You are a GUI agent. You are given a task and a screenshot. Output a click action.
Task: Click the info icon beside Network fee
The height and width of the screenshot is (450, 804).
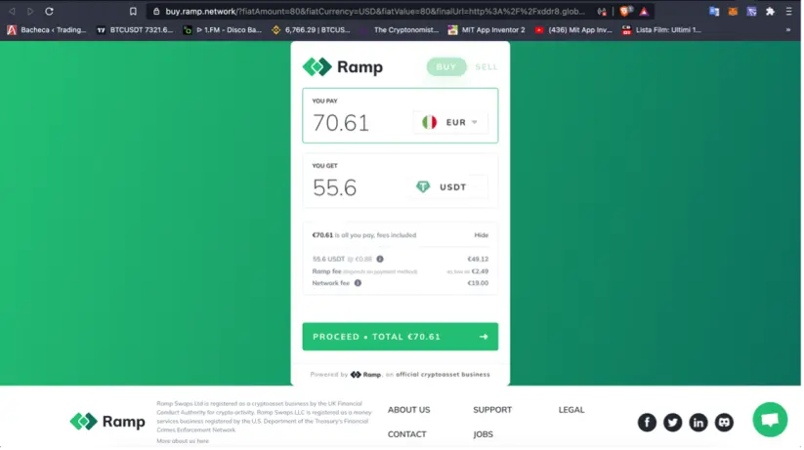click(x=358, y=283)
